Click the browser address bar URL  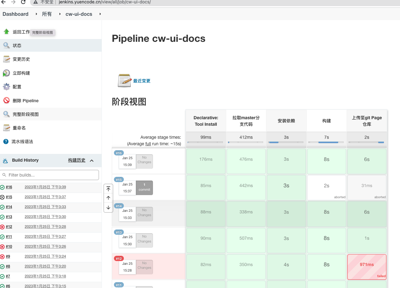pos(105,2)
